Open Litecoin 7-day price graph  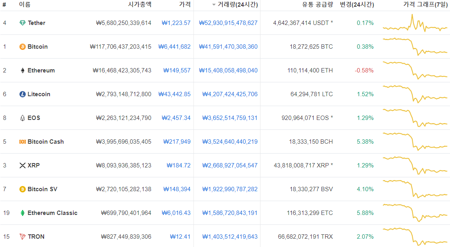(x=415, y=94)
